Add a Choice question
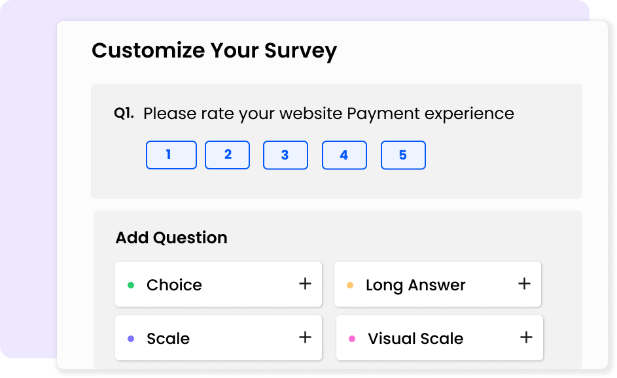 pyautogui.click(x=219, y=284)
